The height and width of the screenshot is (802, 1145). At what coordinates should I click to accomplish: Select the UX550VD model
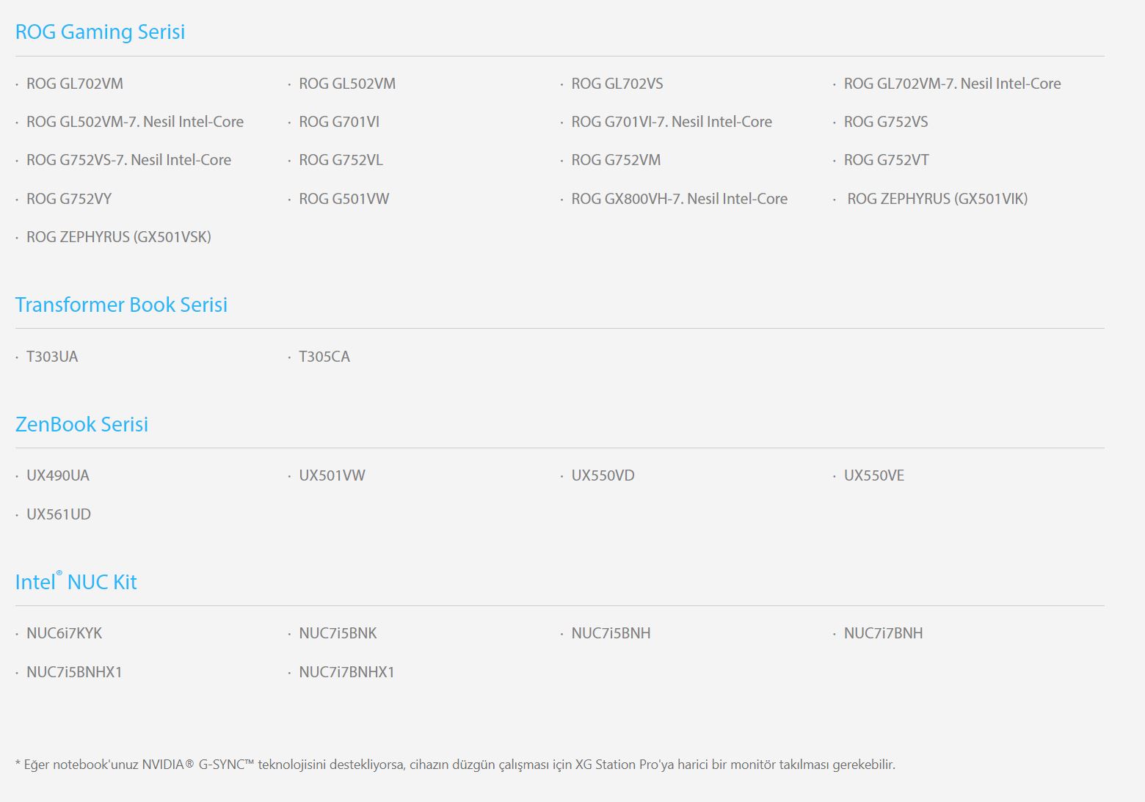(x=603, y=475)
